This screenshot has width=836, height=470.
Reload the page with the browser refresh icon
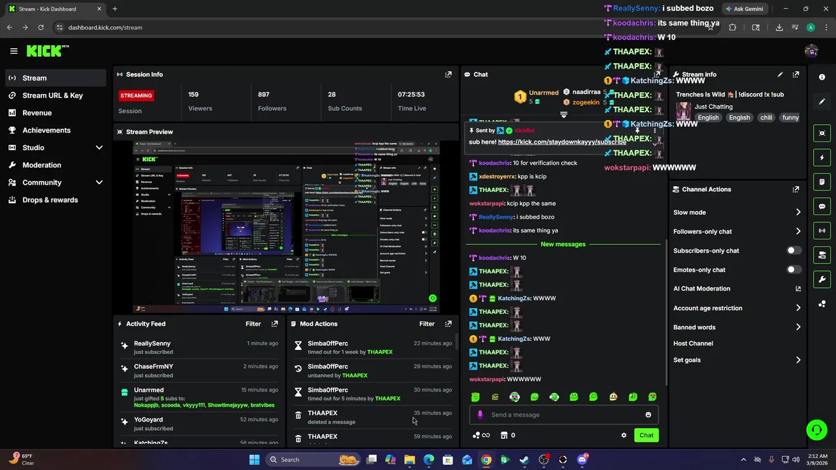pos(40,27)
